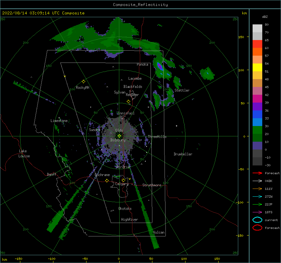Click the cyan 27ZW arrow legend icon
Screen dimensions: 281x263
[257, 197]
